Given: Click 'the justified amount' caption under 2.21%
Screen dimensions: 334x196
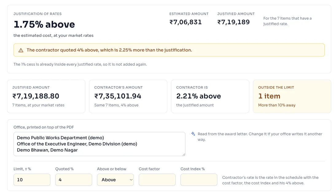Looking at the screenshot, I should click(x=195, y=105).
